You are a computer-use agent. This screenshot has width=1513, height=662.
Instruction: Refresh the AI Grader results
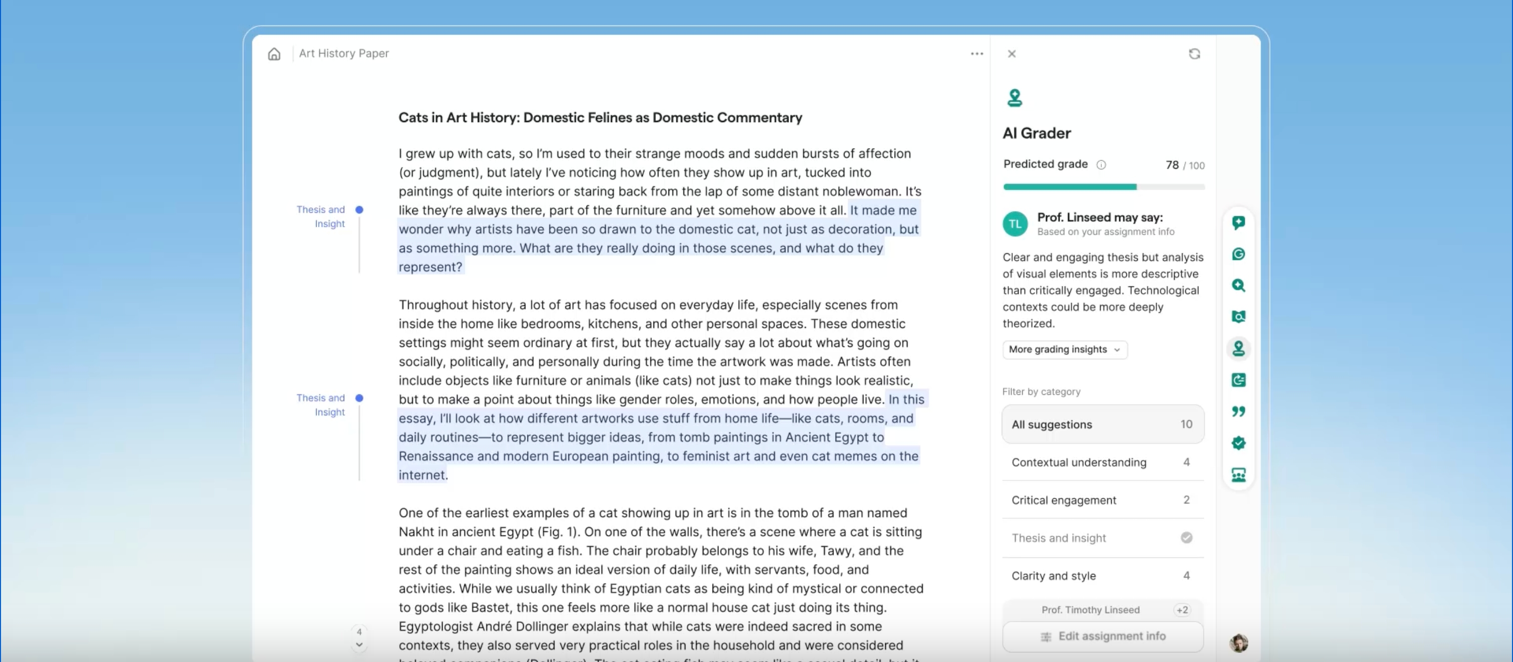click(1194, 54)
